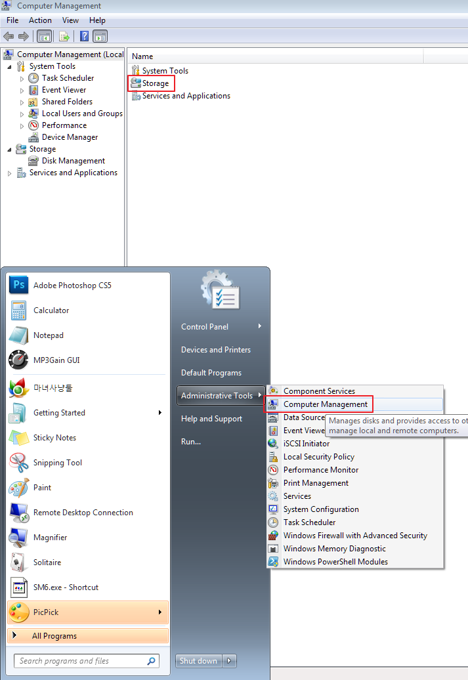Screen dimensions: 468x680
Task: Open Default Programs from Start menu
Action: (221, 373)
